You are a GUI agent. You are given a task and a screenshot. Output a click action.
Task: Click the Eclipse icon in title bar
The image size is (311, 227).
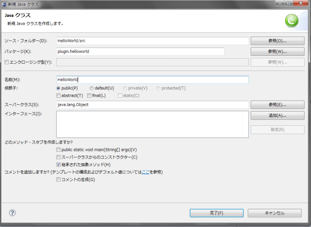4,4
